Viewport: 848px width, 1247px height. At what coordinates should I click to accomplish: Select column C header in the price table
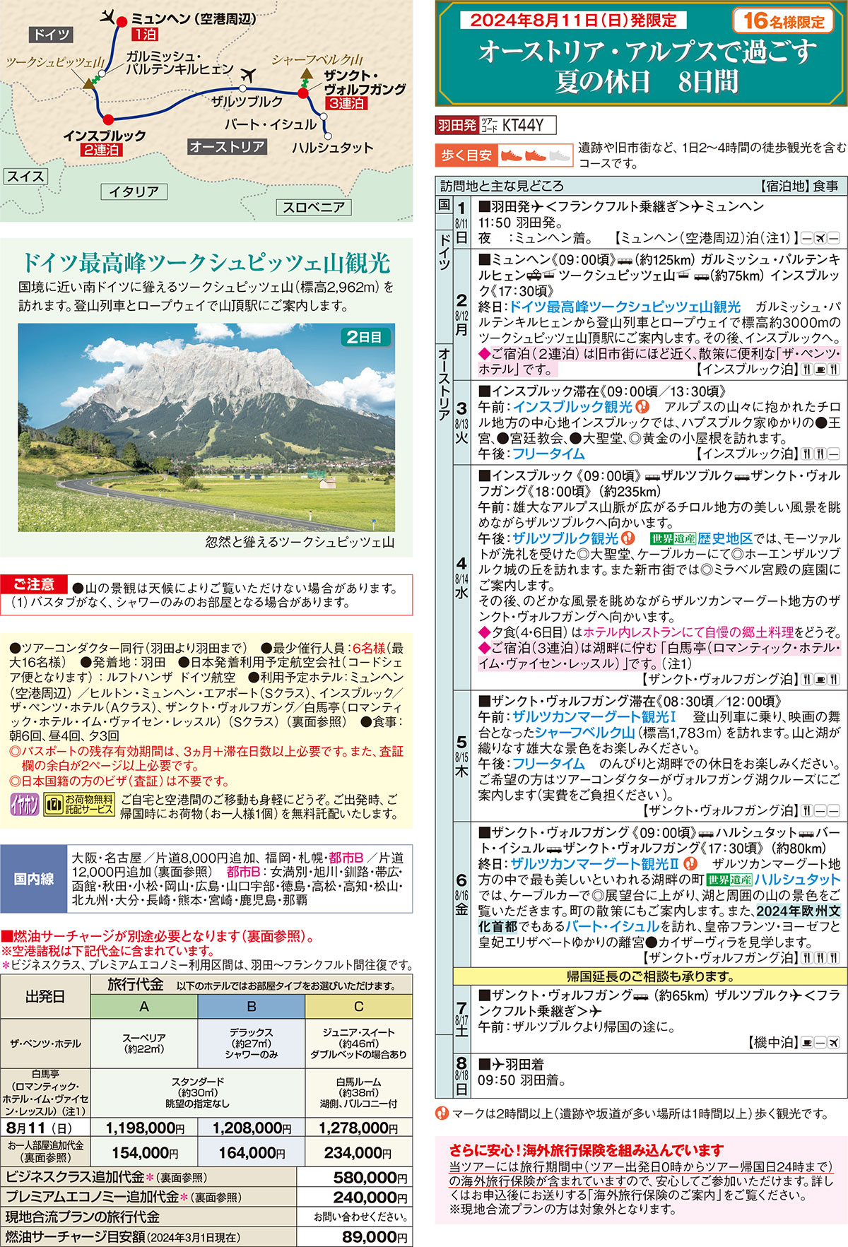pyautogui.click(x=358, y=1006)
